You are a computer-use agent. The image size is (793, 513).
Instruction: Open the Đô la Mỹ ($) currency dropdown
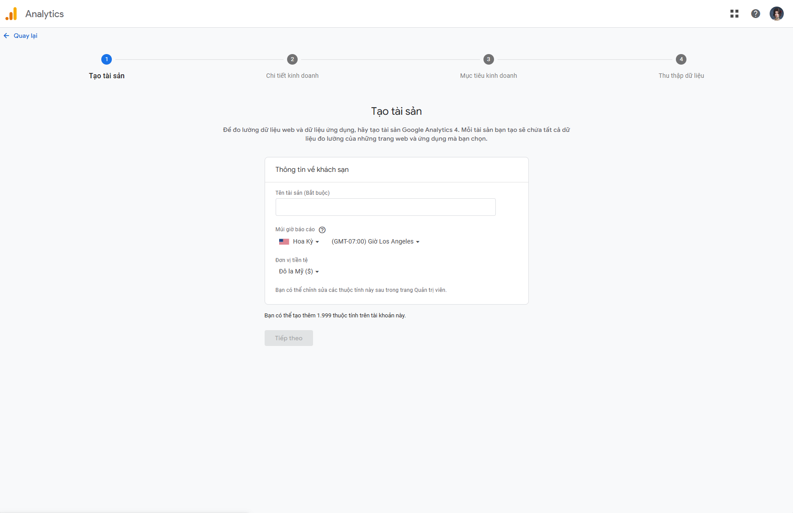[299, 272]
